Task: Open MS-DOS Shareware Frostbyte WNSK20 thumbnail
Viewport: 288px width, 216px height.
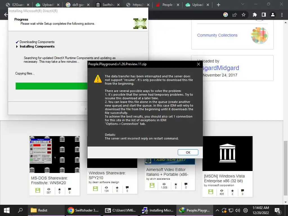Action: click(55, 154)
